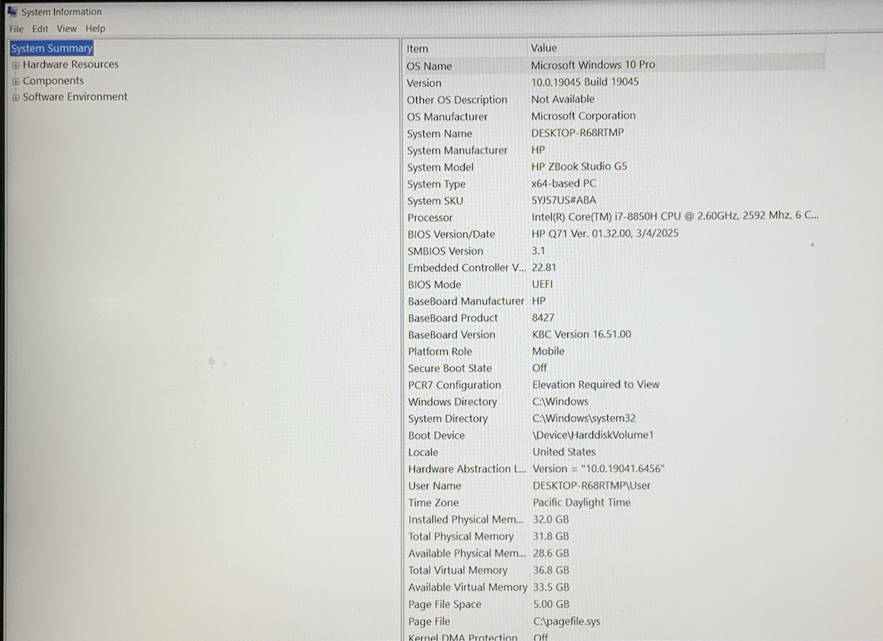Select the Locale row label
This screenshot has width=883, height=641.
tap(423, 452)
